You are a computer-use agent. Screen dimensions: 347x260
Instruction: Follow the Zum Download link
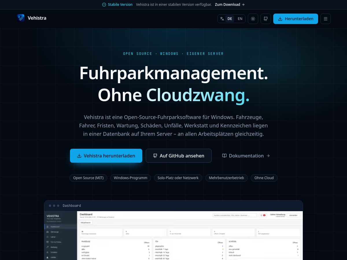point(230,4)
